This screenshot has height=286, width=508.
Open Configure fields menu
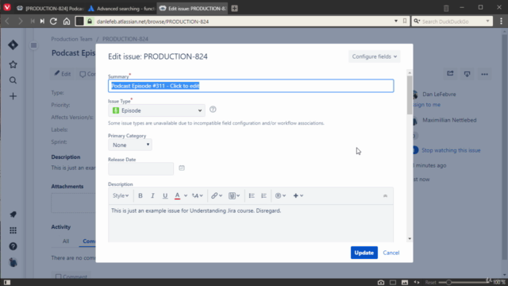coord(374,56)
